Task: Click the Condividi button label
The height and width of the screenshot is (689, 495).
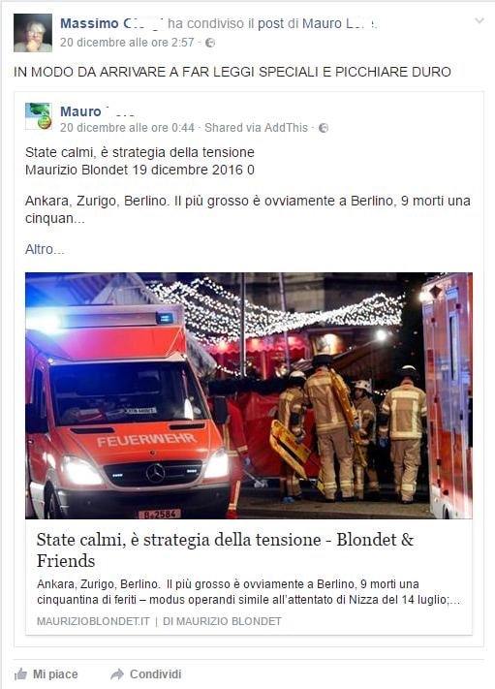Action: (x=156, y=674)
